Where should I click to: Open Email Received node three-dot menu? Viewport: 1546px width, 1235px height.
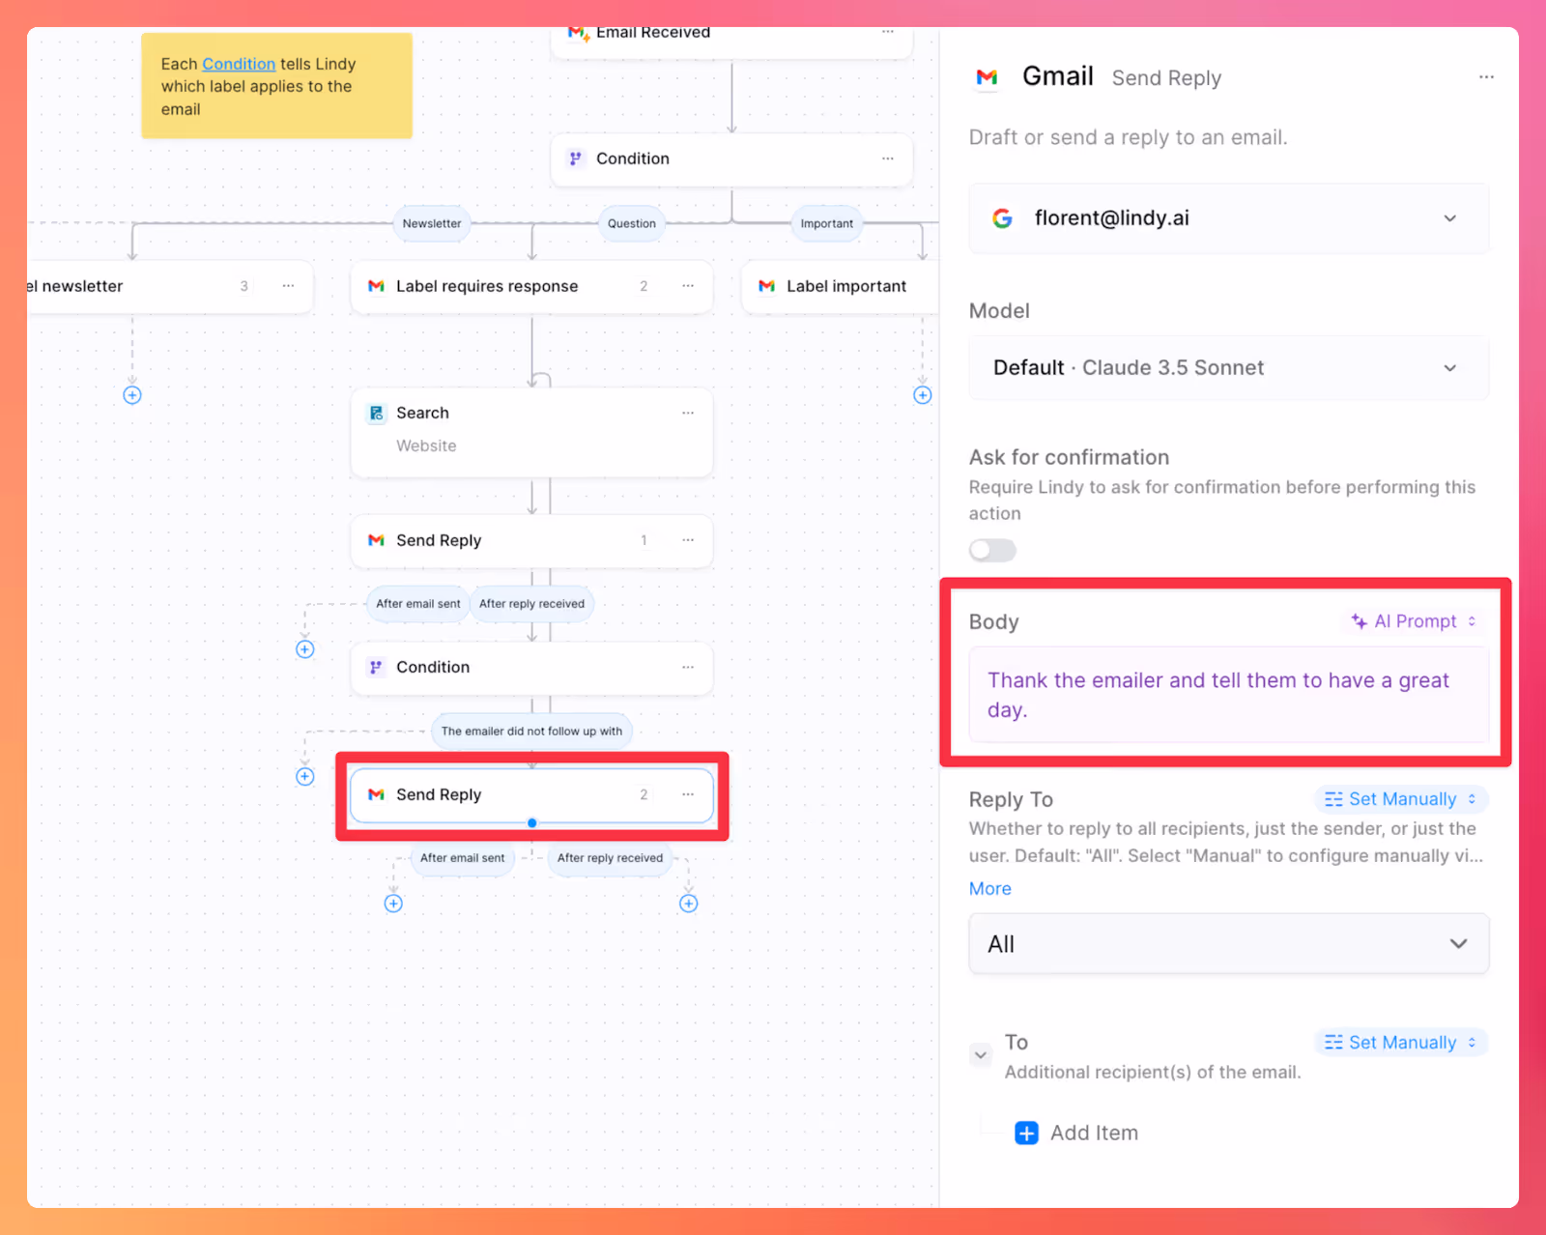pos(887,33)
